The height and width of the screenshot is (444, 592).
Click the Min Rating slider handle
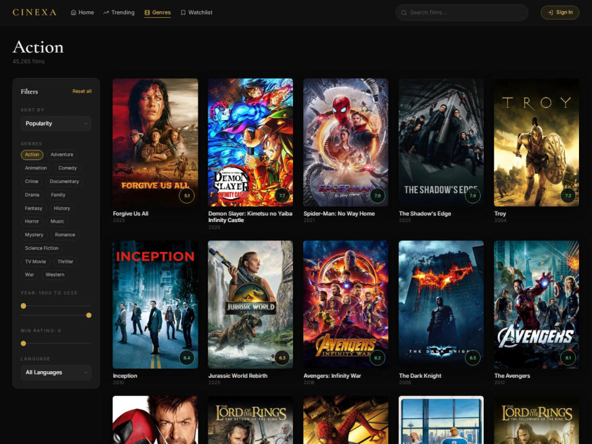24,343
